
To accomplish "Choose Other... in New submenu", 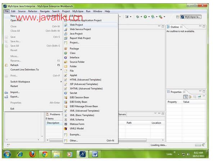I will [90, 141].
